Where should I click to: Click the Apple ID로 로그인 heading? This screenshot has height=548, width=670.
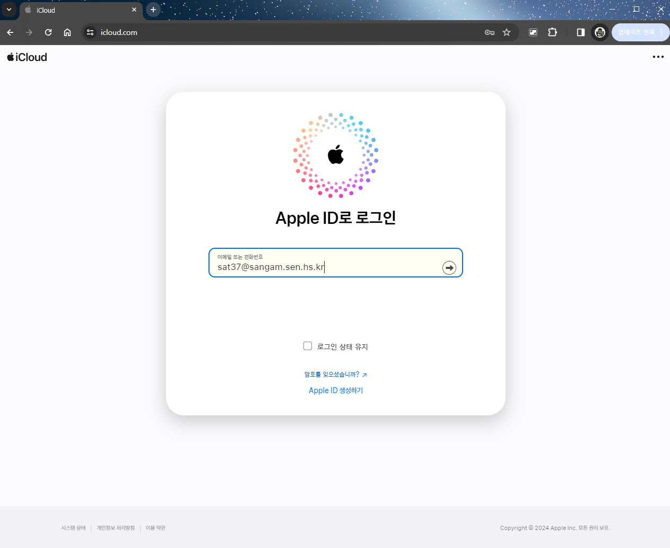tap(336, 218)
